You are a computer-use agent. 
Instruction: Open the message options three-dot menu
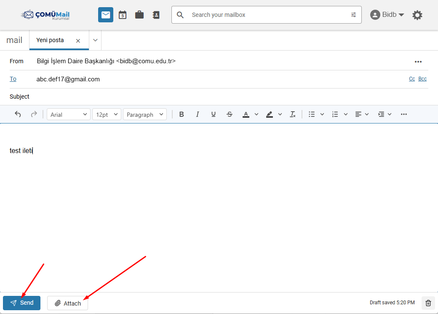(418, 62)
